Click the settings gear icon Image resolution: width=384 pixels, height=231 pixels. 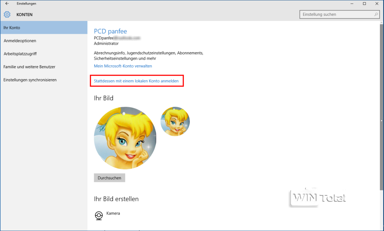(x=7, y=15)
